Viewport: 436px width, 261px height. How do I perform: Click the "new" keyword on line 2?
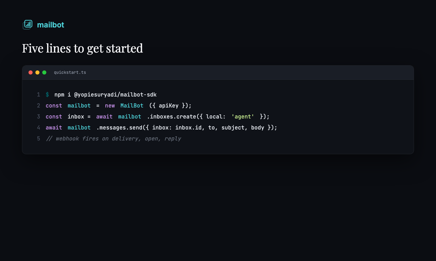coord(110,105)
